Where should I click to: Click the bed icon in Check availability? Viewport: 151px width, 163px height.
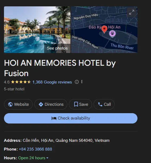54,118
